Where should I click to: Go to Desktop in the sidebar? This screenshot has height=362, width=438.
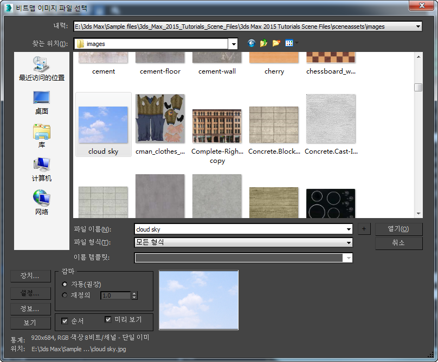pyautogui.click(x=42, y=102)
